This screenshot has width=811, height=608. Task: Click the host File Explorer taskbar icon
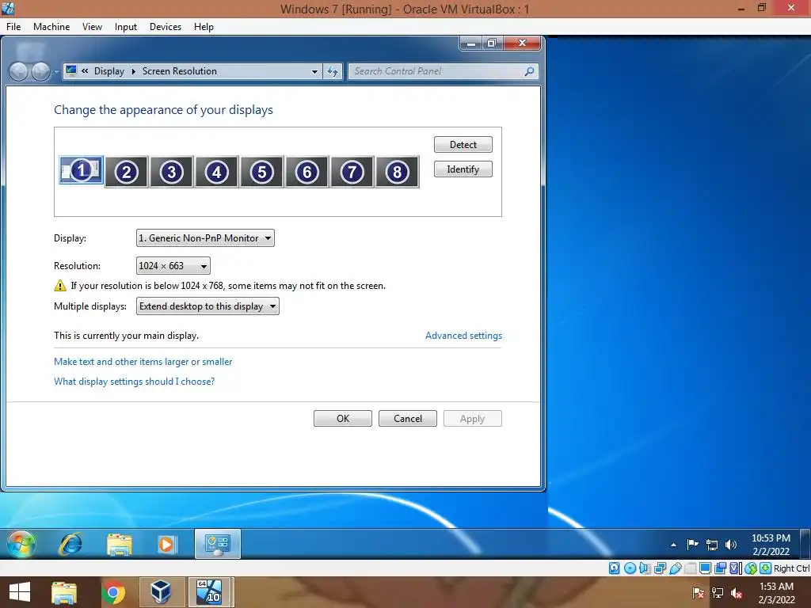click(x=64, y=592)
